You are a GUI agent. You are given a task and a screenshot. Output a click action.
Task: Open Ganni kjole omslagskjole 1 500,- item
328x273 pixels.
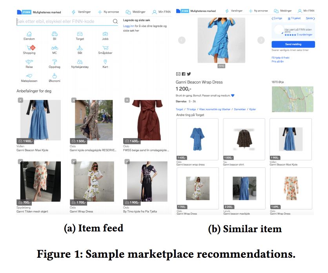click(x=94, y=120)
